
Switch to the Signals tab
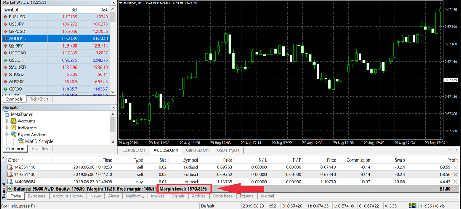click(x=178, y=196)
